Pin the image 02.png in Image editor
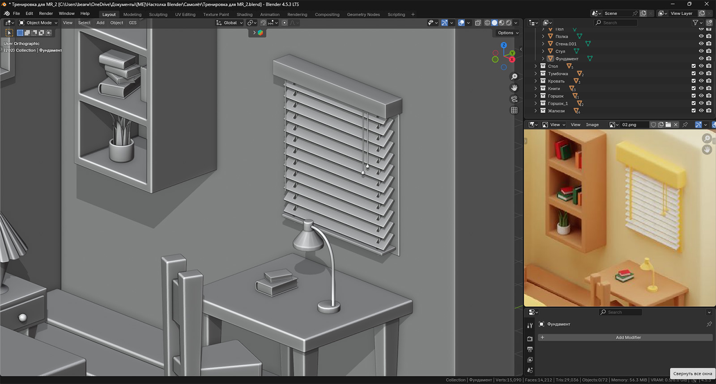The image size is (716, 384). [x=685, y=125]
